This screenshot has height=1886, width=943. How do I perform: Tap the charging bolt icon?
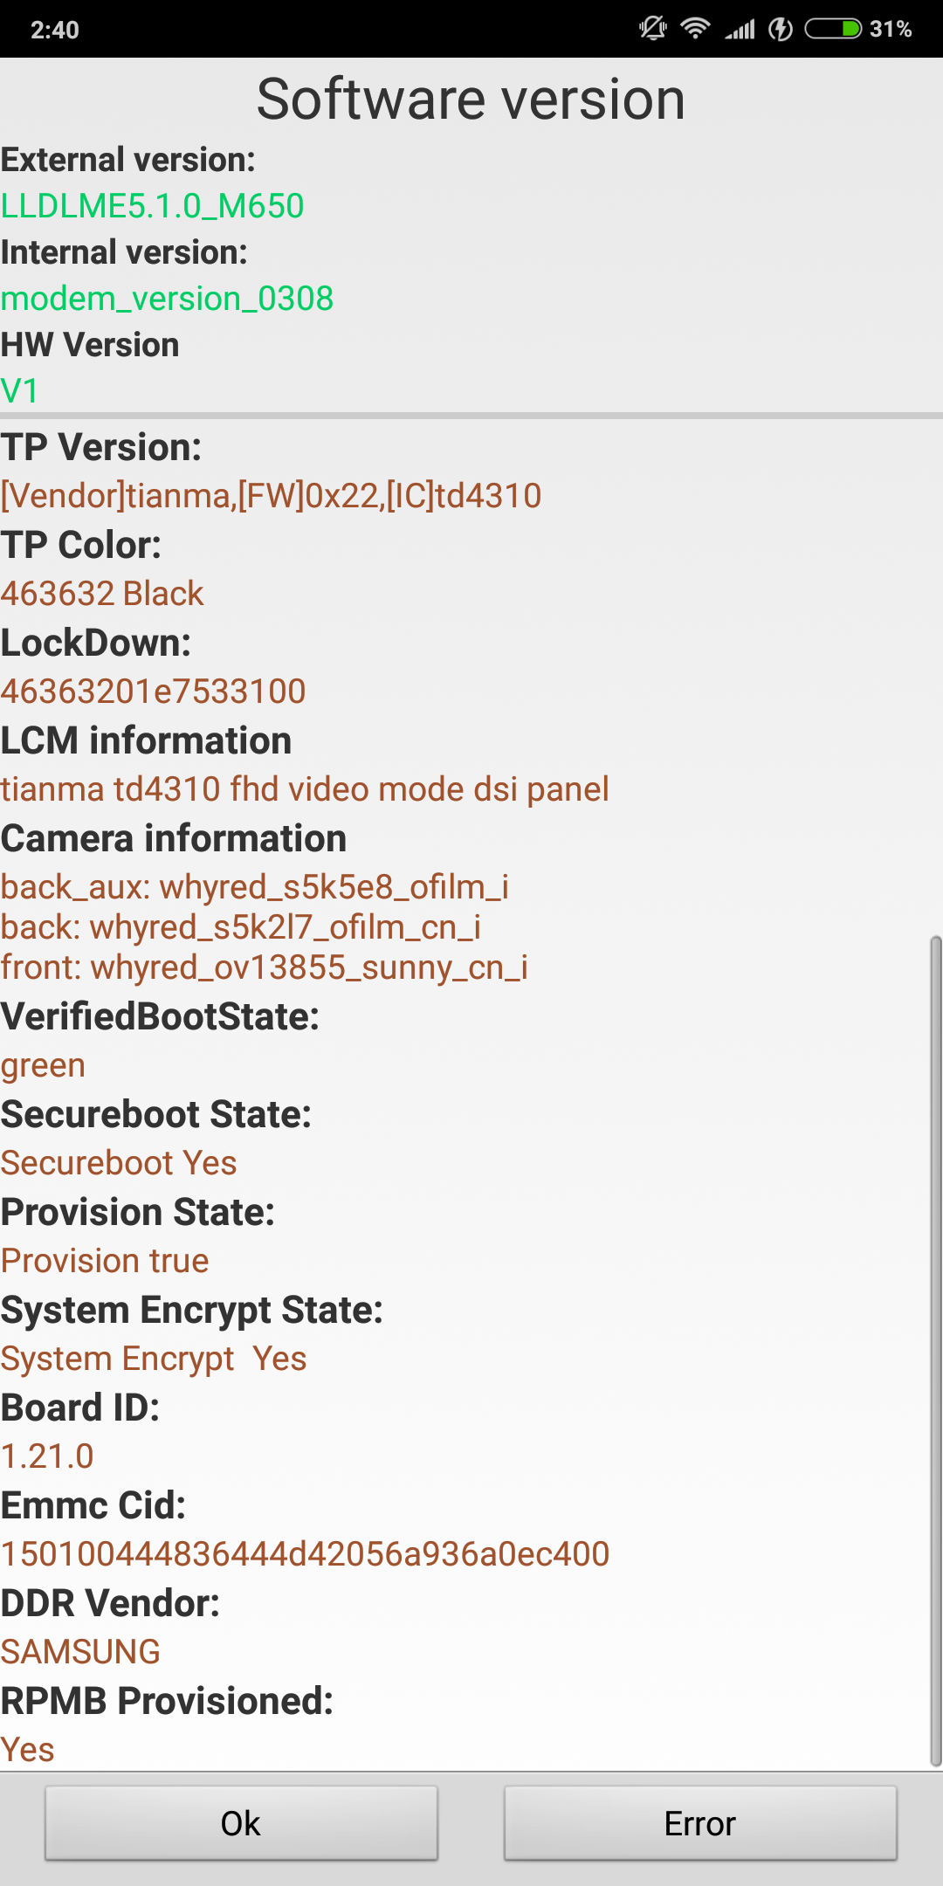click(x=781, y=30)
